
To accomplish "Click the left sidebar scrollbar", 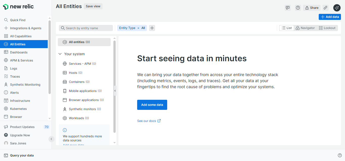I will [50, 57].
